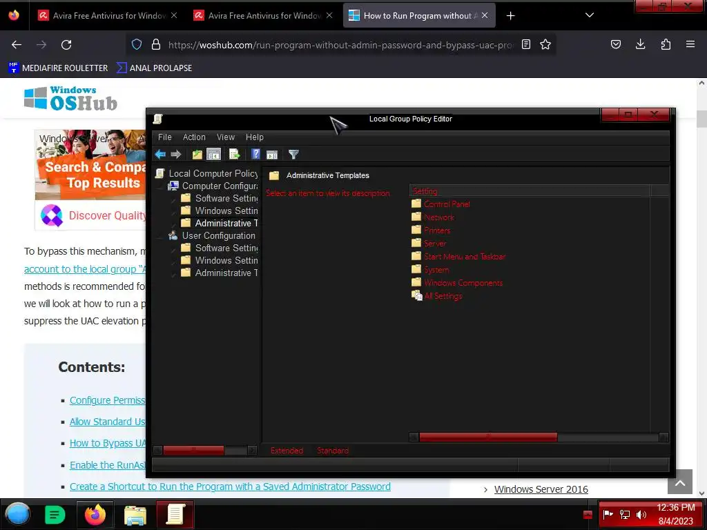The height and width of the screenshot is (530, 707).
Task: Bookmark this page with the star icon
Action: tap(545, 44)
